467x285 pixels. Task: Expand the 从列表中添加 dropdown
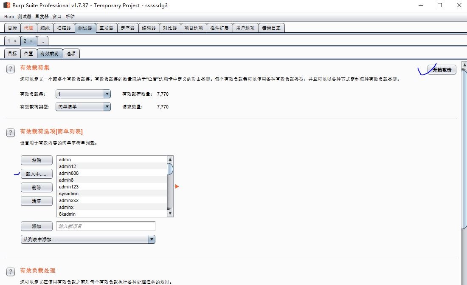[88, 239]
